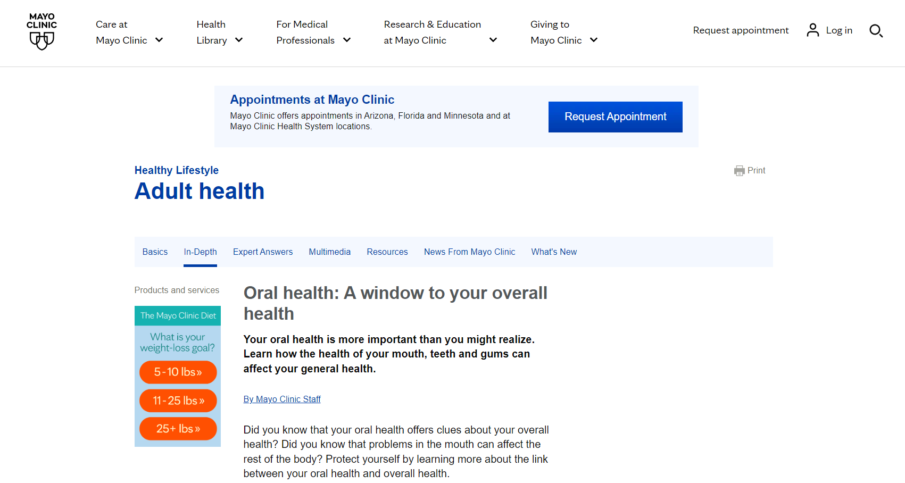
Task: Open the search magnifier icon
Action: 876,31
